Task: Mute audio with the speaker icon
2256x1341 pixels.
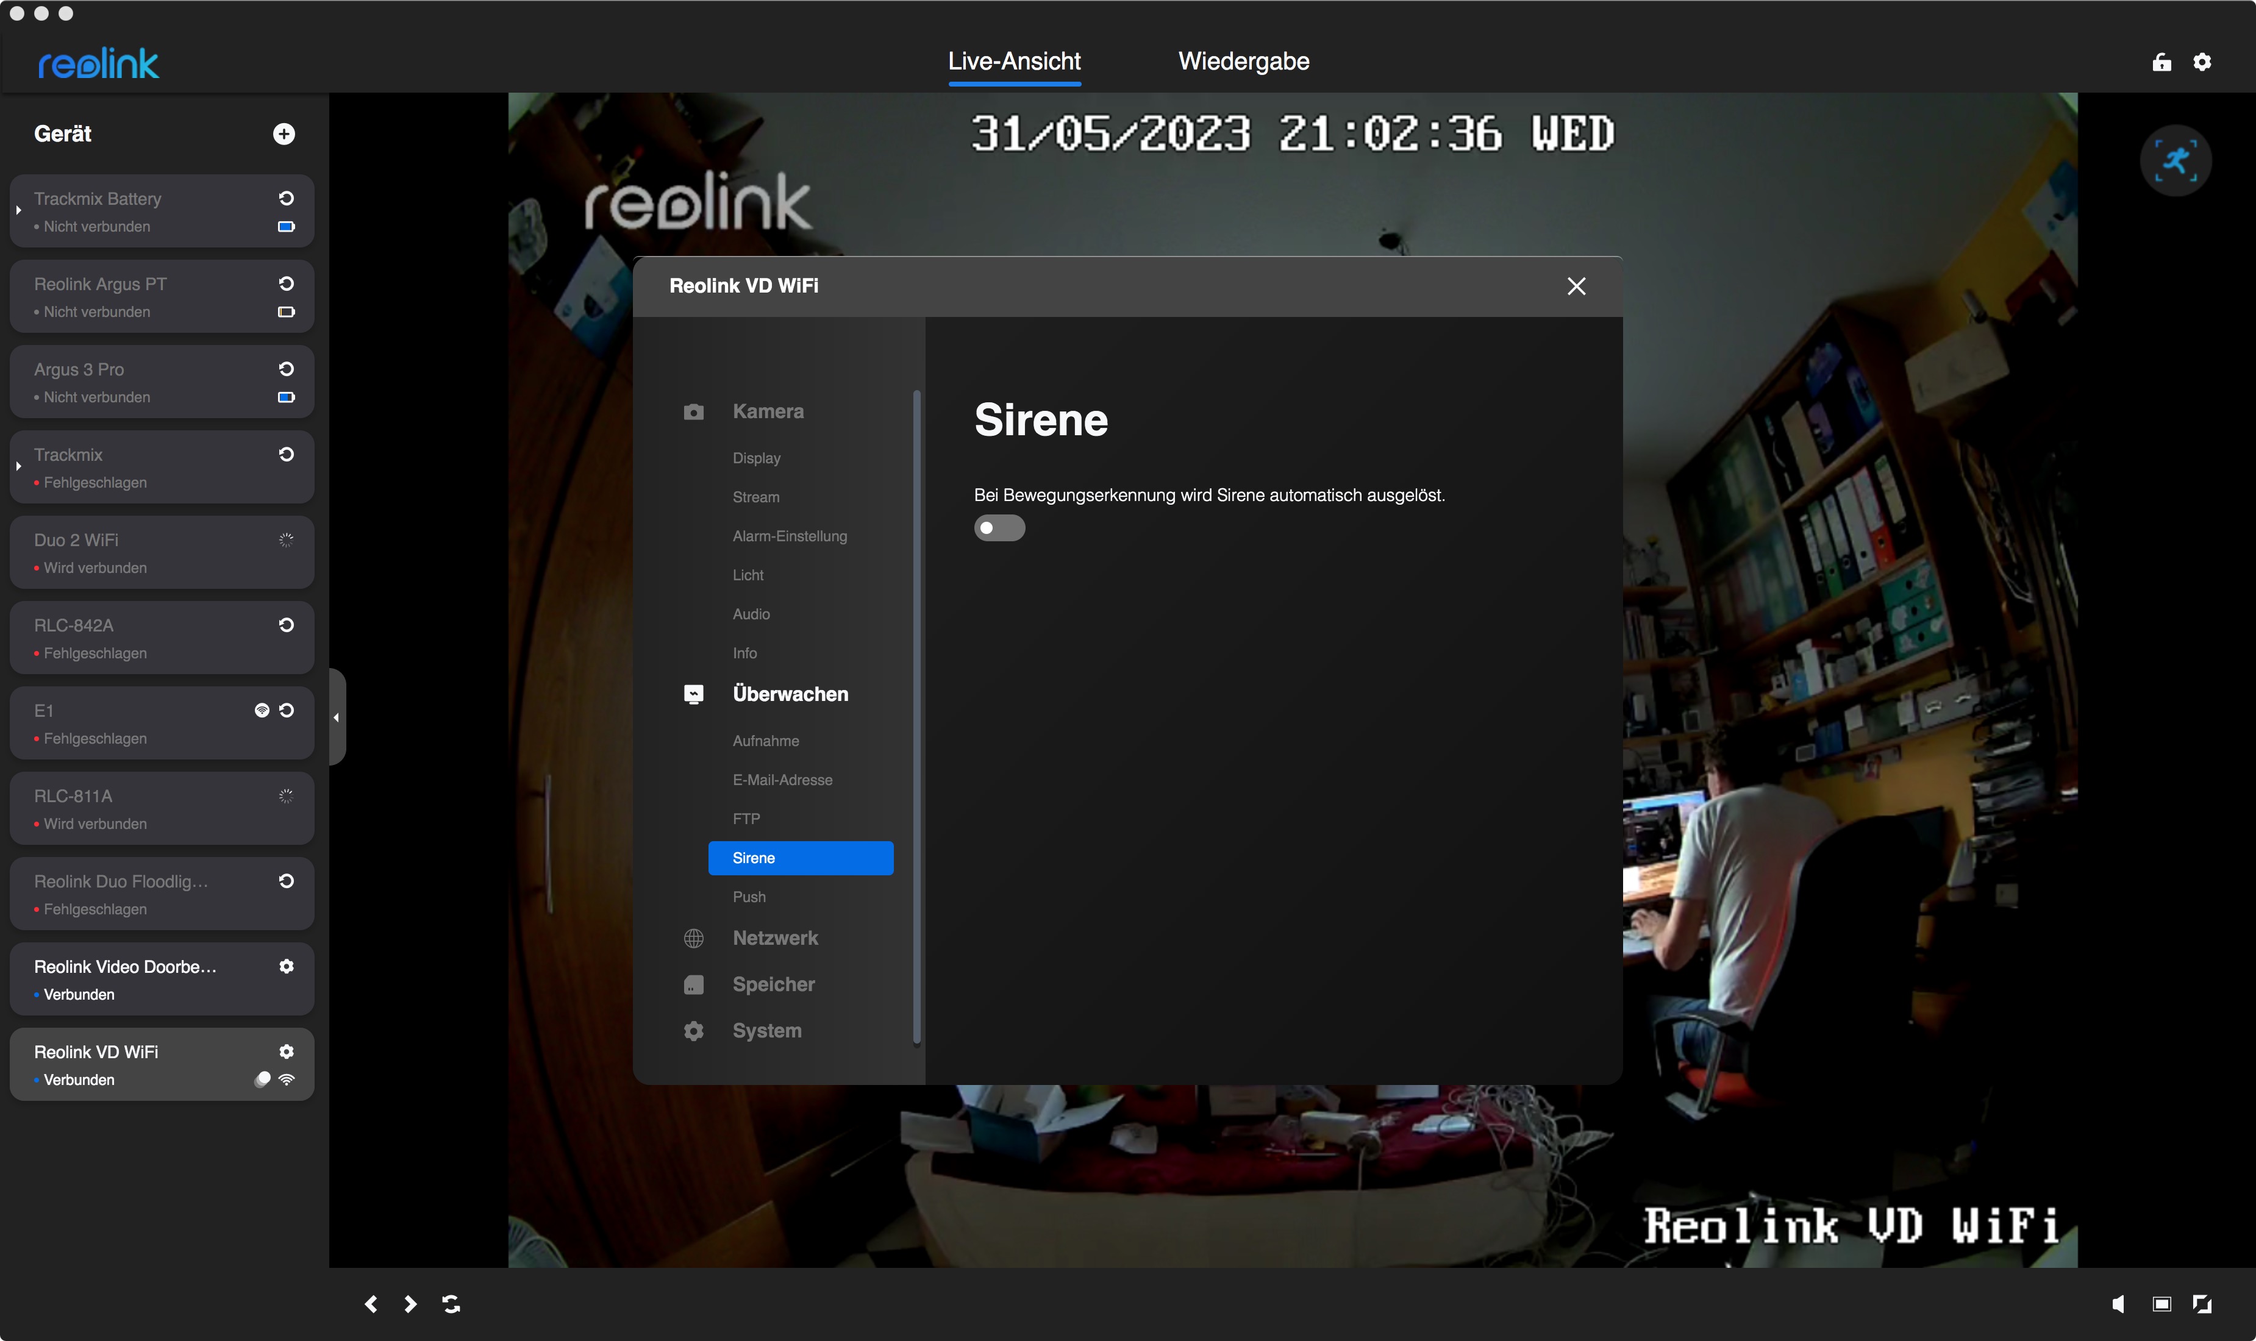Action: [2118, 1303]
